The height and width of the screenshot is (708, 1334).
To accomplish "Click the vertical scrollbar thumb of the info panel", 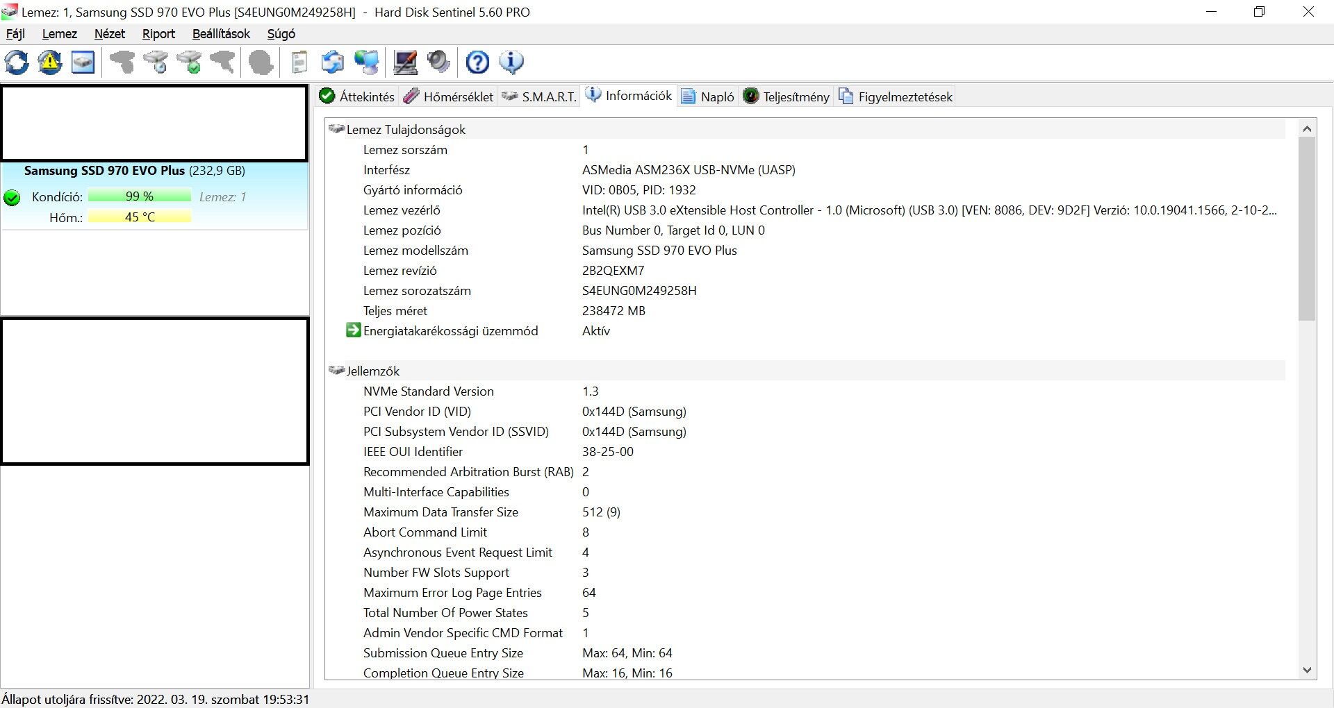I will (1307, 229).
